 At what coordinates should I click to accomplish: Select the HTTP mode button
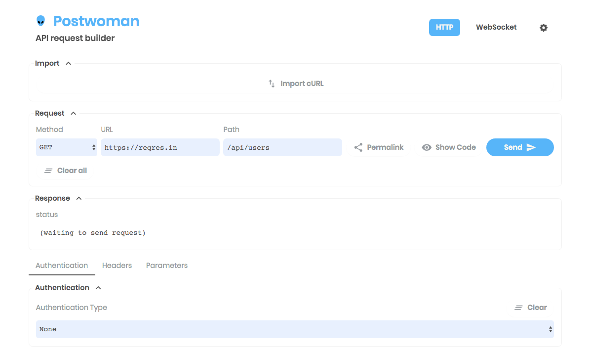click(444, 28)
